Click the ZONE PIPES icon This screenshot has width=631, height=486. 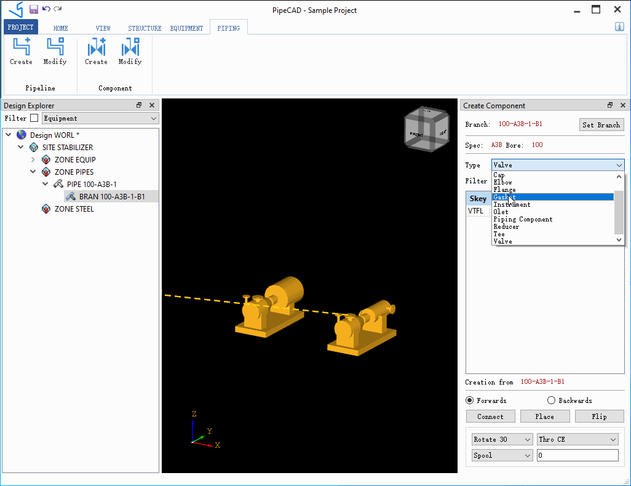click(x=46, y=172)
